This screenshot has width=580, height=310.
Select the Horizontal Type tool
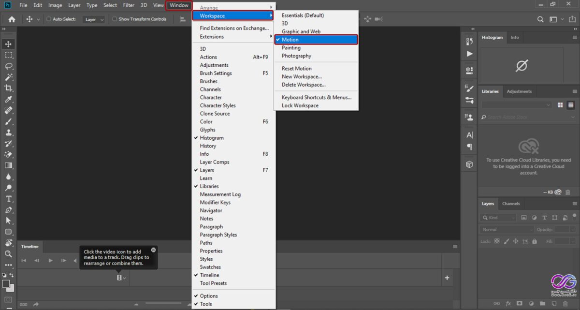click(x=8, y=199)
